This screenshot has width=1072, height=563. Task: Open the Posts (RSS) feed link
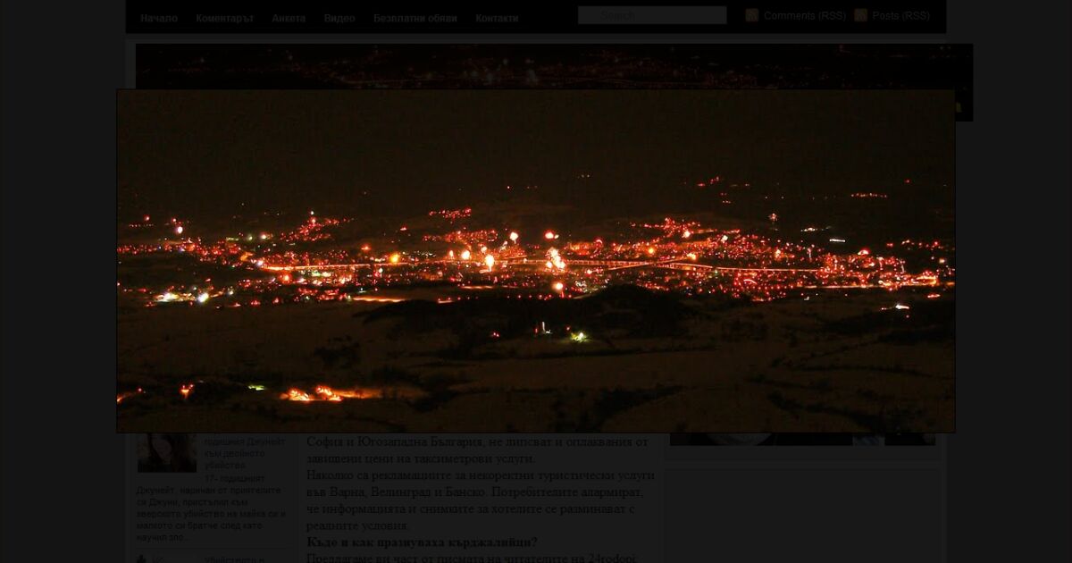click(x=900, y=15)
